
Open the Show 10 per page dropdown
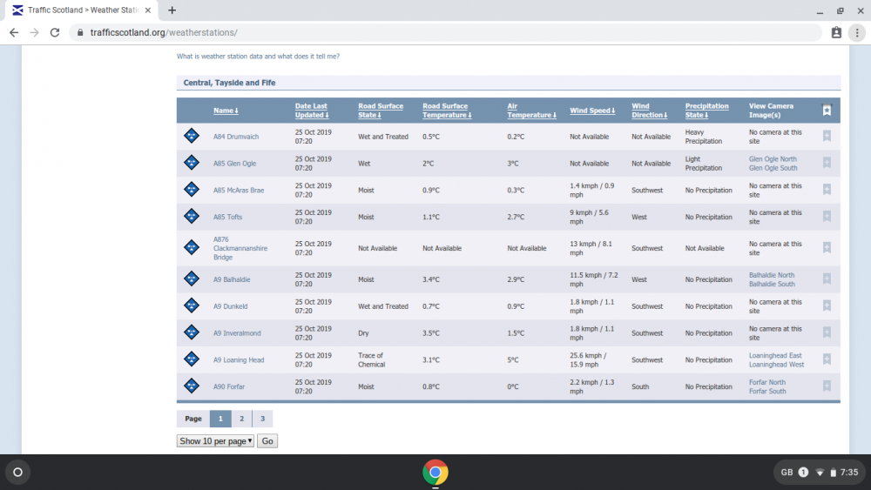(215, 440)
